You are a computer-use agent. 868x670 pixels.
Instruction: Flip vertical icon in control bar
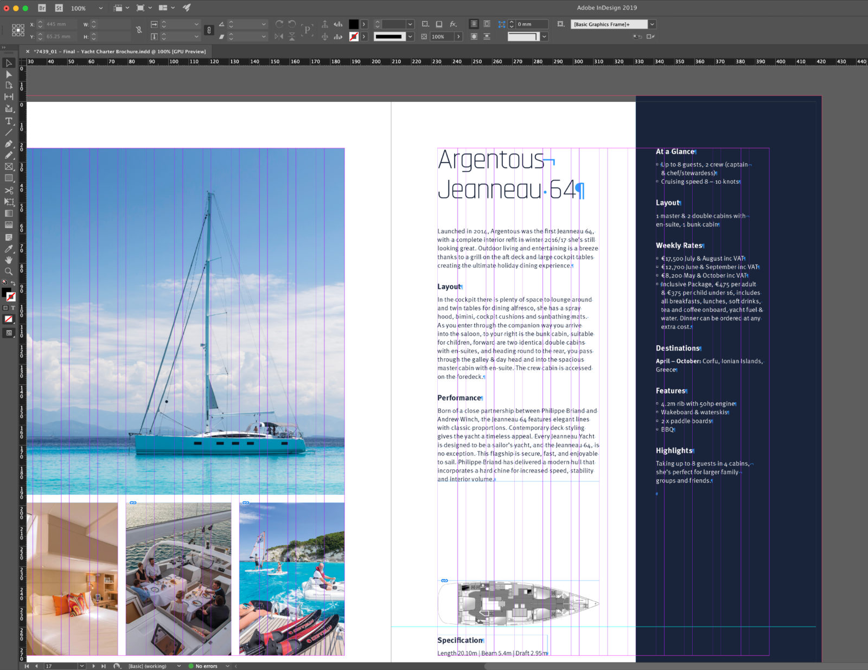292,36
